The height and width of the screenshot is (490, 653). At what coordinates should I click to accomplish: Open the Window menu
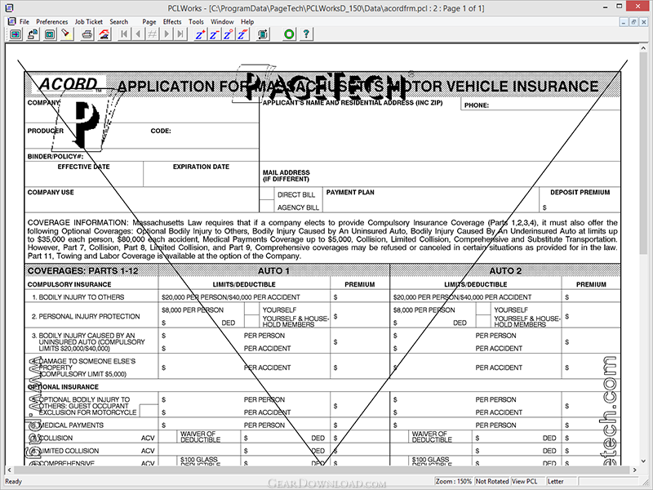pos(222,22)
